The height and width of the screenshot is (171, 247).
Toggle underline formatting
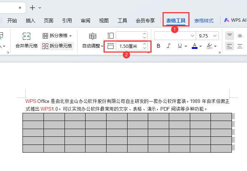pyautogui.click(x=180, y=46)
